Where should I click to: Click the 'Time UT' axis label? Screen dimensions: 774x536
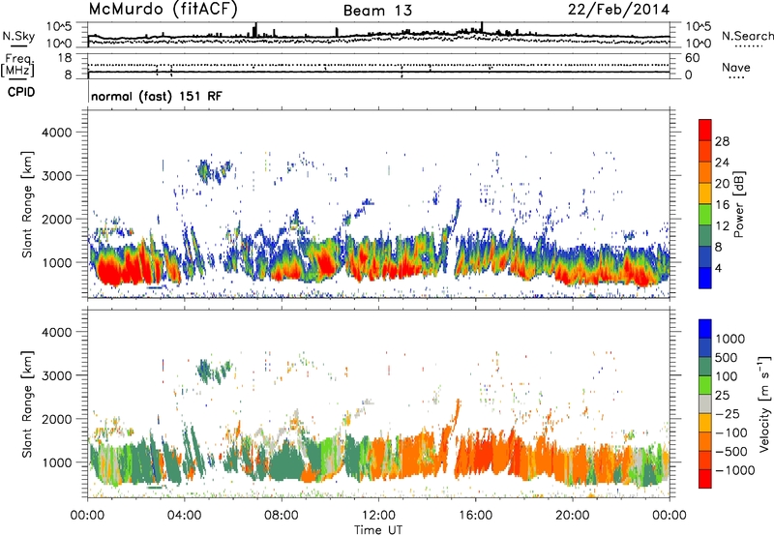coord(378,530)
